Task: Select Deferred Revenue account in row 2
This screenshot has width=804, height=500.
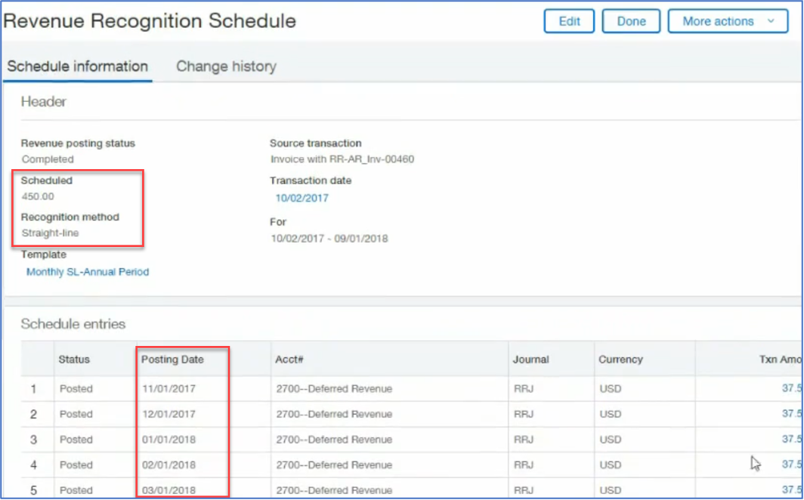Action: coord(334,414)
